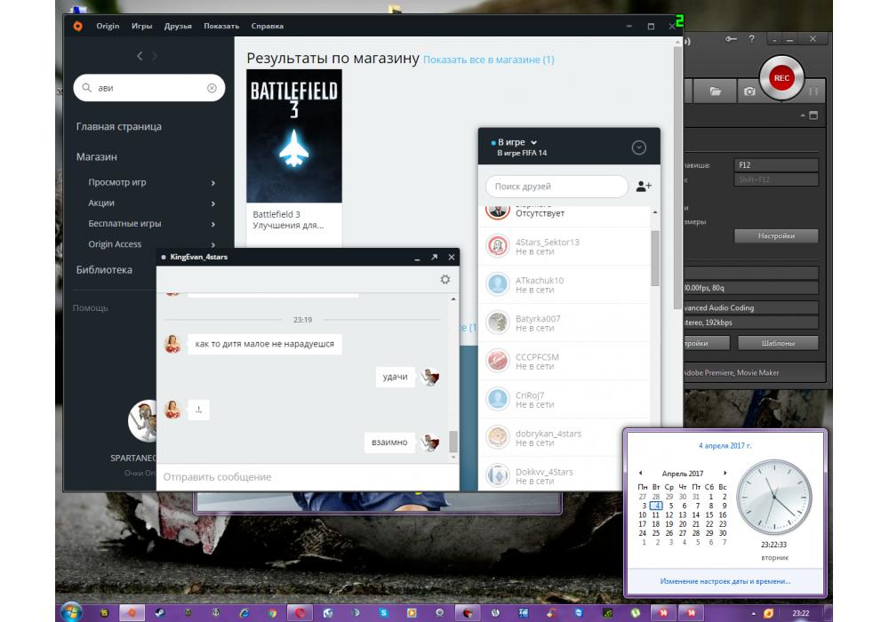Open Bandicam help question mark
Screen dimensions: 889x622
(752, 39)
